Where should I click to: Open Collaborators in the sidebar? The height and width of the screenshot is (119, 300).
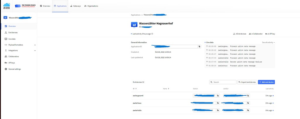click(x=13, y=56)
